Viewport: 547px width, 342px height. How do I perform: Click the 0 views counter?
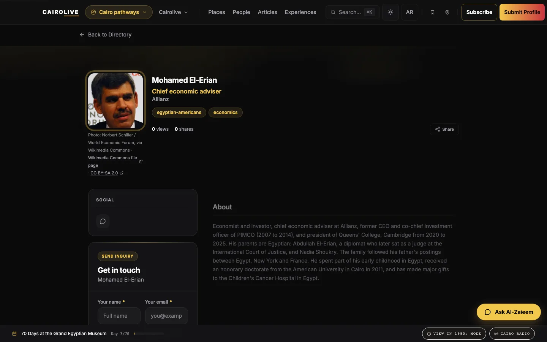pyautogui.click(x=160, y=129)
